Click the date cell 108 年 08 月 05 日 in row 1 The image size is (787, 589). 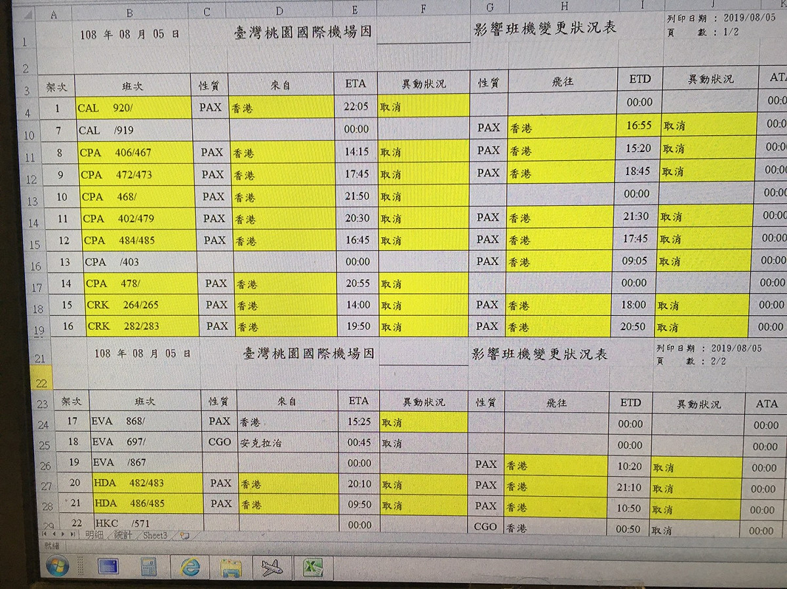click(x=130, y=35)
